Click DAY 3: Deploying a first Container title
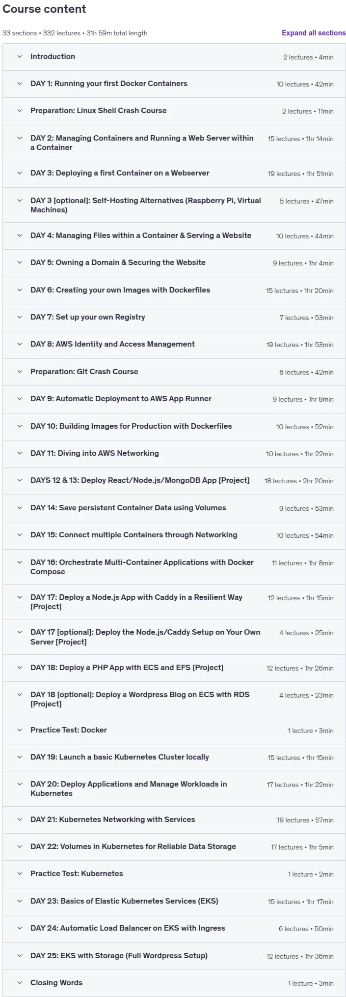This screenshot has width=346, height=997. coord(120,173)
